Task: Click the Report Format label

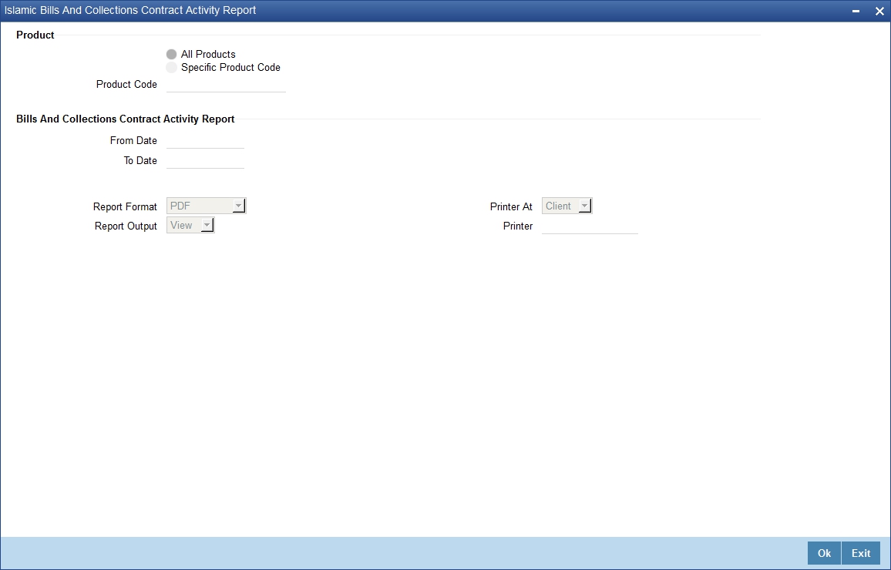Action: 125,206
